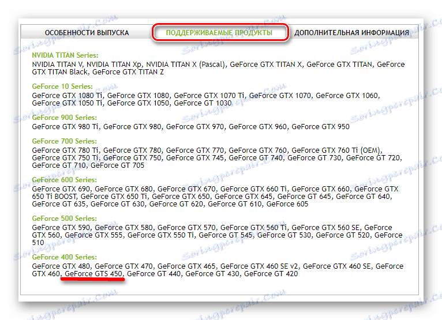Screen dimensions: 442x320
Task: Click the GeForce GT 545 text
Action: click(226, 235)
